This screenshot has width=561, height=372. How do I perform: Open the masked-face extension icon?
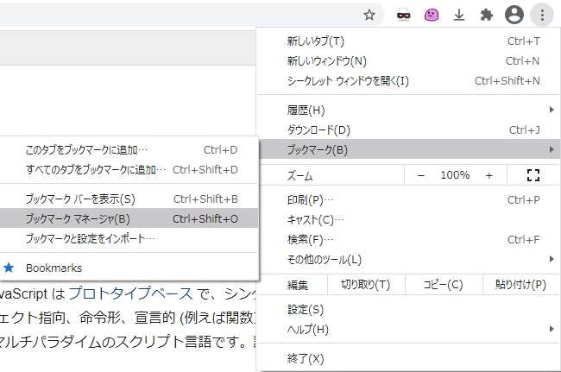(404, 15)
